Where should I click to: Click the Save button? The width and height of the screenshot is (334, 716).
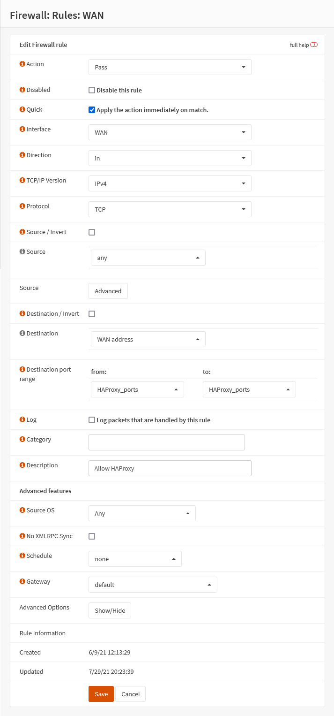coord(101,694)
